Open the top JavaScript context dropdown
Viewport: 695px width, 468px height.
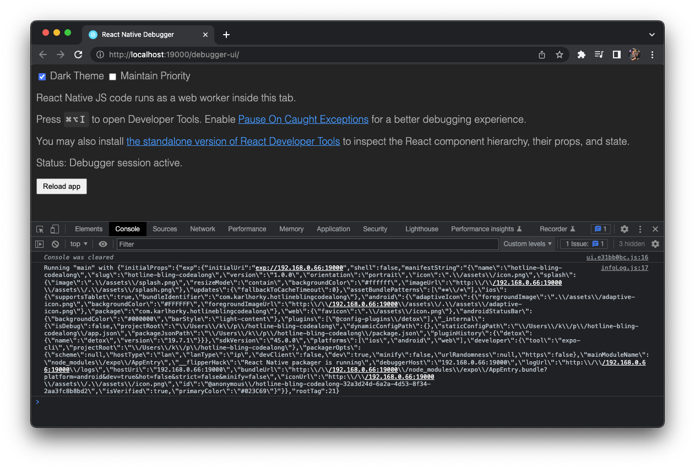79,244
